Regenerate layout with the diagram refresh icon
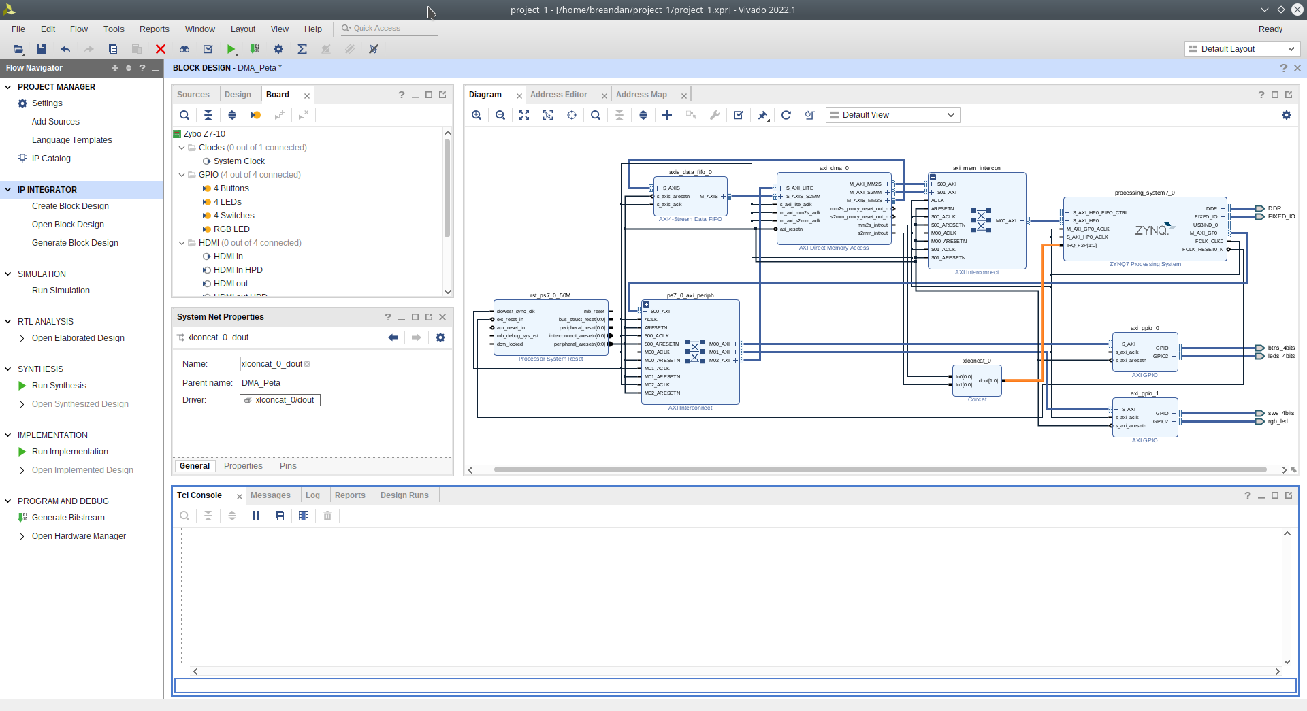The width and height of the screenshot is (1307, 711). coord(786,115)
